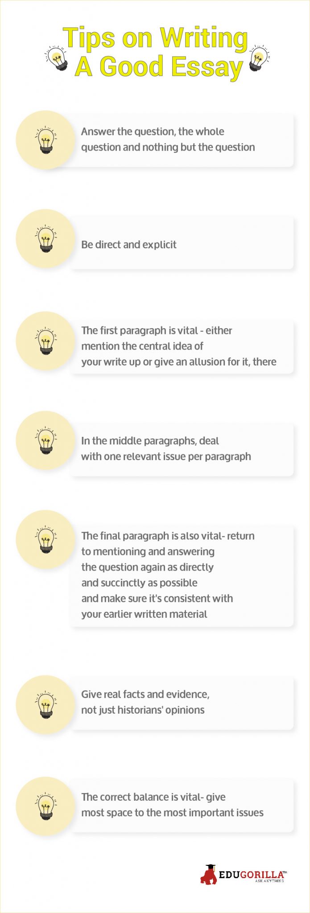The height and width of the screenshot is (913, 310).
Task: Click the lightbulb left of the title
Action: [x=57, y=58]
